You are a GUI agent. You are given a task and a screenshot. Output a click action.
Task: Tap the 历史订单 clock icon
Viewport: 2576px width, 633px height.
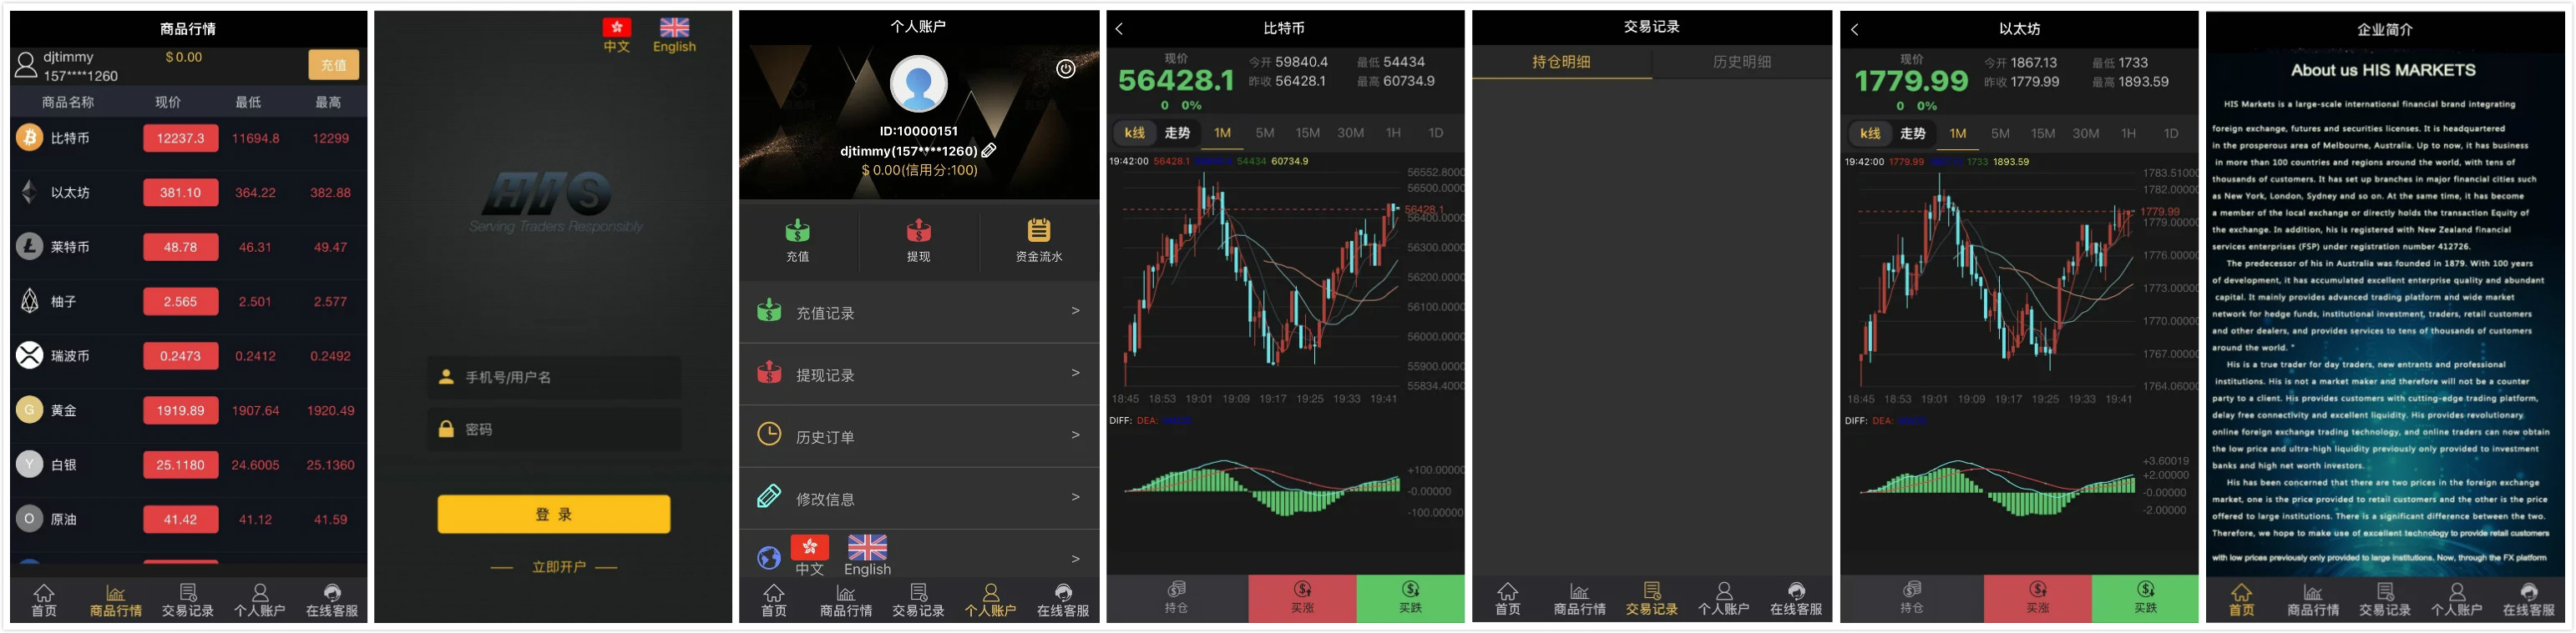[x=769, y=435]
